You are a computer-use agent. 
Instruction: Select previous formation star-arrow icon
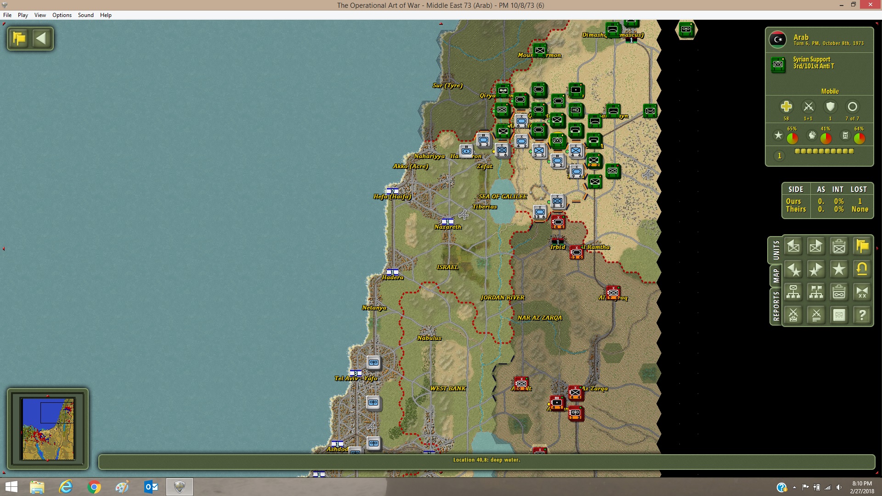point(793,270)
